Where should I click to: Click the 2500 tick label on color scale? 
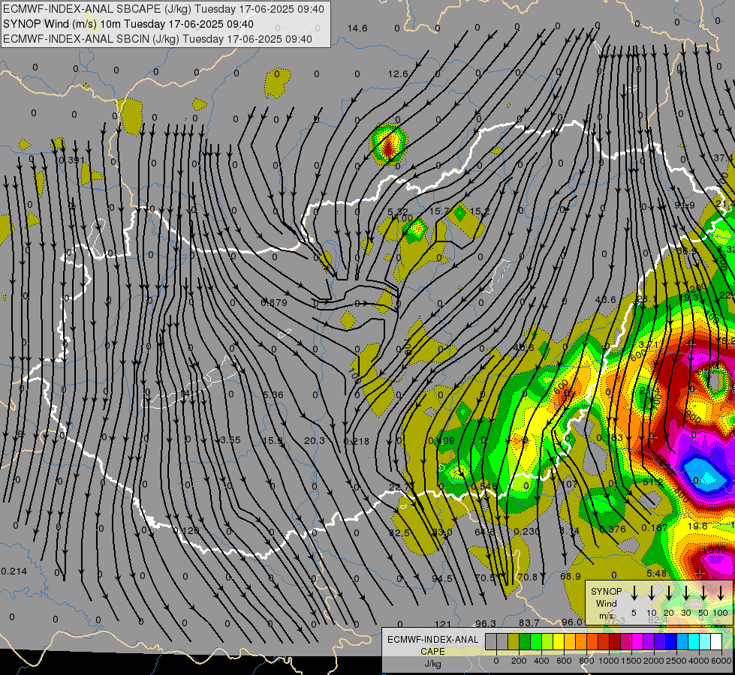[x=676, y=661]
